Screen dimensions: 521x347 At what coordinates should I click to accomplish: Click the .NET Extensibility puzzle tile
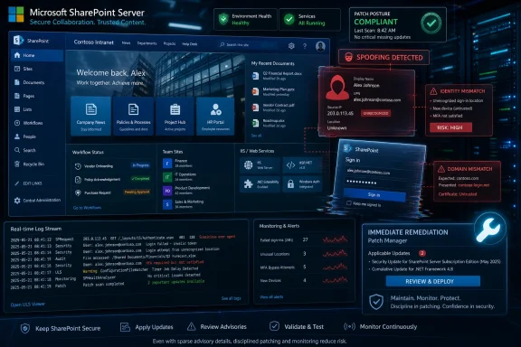pyautogui.click(x=260, y=184)
